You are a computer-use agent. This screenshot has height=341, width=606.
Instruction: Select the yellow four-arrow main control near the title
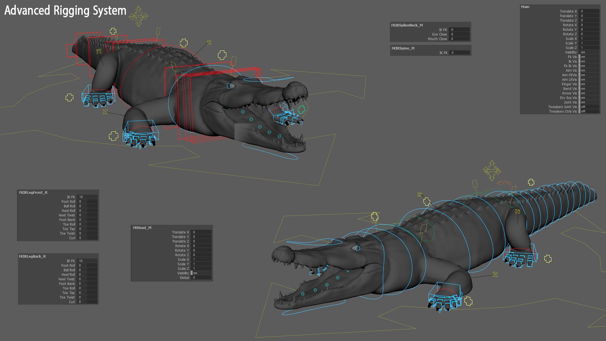(x=139, y=16)
